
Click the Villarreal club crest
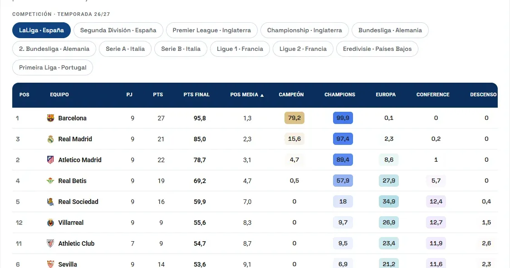[x=50, y=223]
